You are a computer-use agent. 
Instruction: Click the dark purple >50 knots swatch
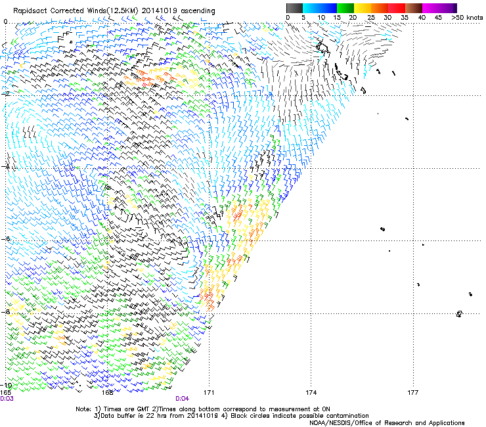(454, 8)
